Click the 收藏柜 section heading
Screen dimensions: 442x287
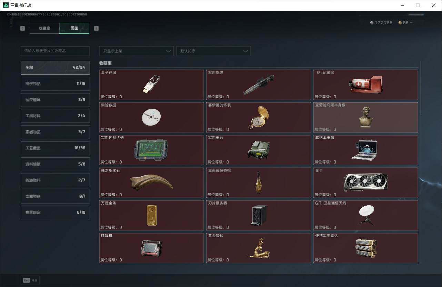[x=105, y=63]
